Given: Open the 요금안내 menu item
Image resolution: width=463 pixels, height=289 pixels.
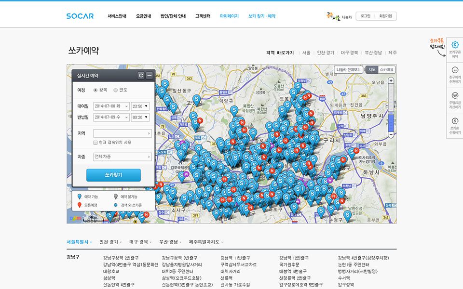Looking at the screenshot, I should click(143, 16).
